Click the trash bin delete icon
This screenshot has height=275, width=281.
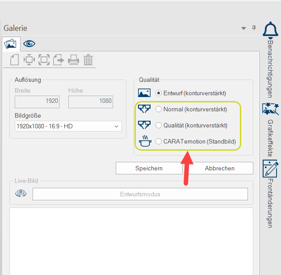coord(88,59)
